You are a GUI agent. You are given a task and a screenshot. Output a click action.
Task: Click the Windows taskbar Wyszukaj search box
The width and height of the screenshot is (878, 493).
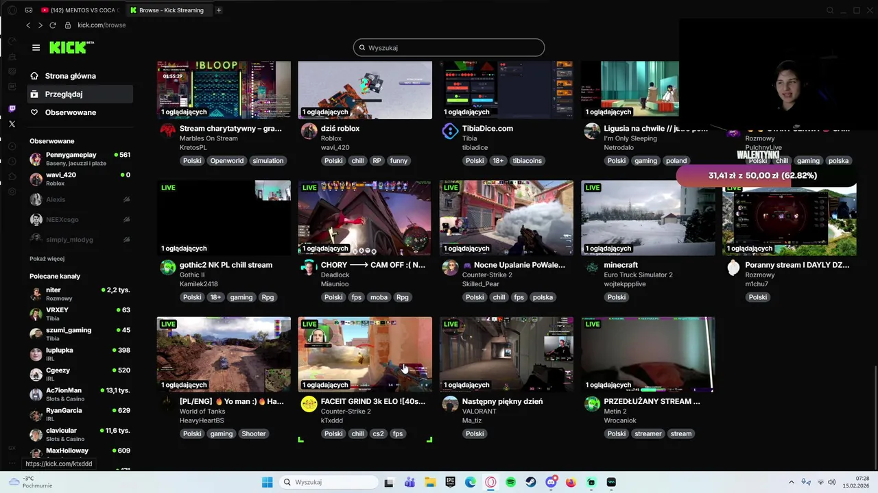click(329, 482)
